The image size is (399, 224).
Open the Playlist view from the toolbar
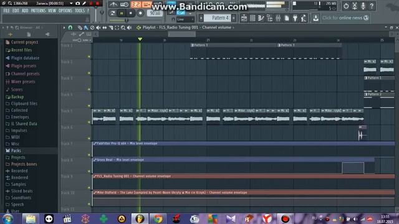pos(244,18)
